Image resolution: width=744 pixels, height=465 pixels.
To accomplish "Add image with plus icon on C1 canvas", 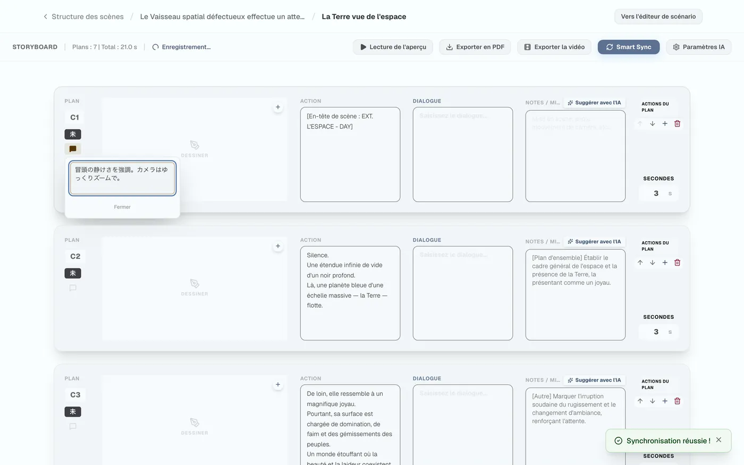I will pyautogui.click(x=278, y=107).
